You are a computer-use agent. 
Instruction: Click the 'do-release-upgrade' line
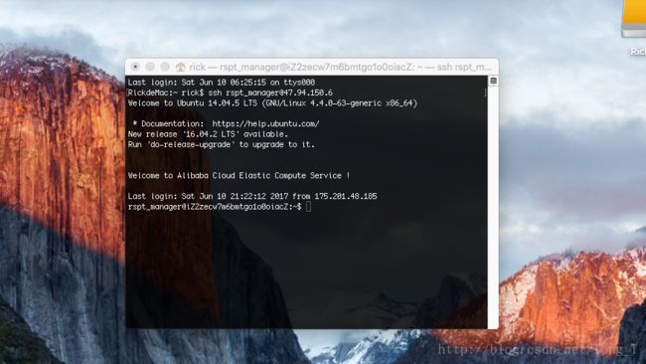click(x=222, y=144)
